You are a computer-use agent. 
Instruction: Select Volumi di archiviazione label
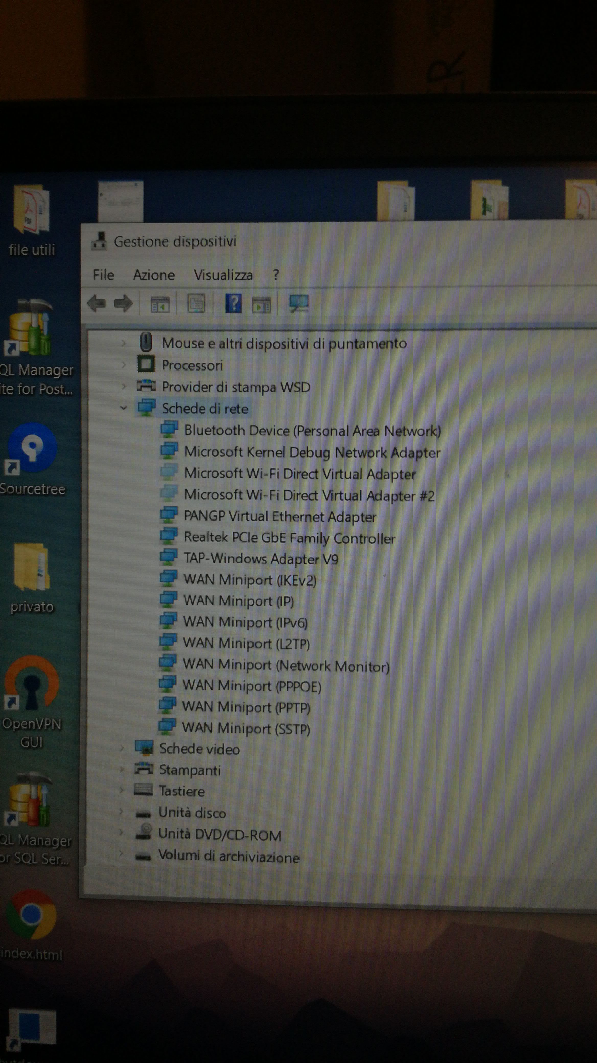tap(228, 856)
